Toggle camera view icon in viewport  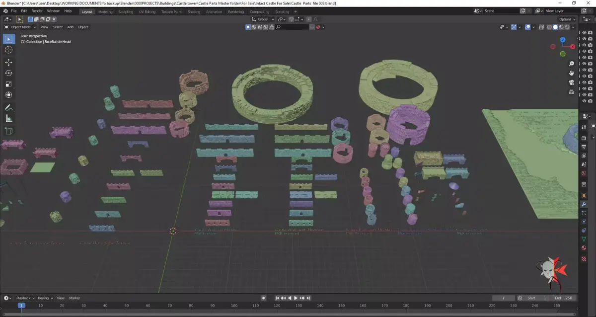[572, 82]
